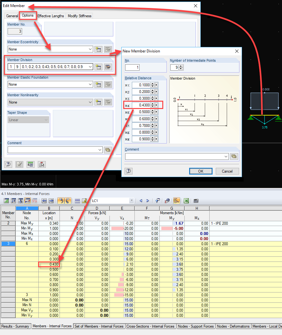Adjust the x1 0.1000 spinner arrows
The width and height of the screenshot is (282, 335).
153,85
